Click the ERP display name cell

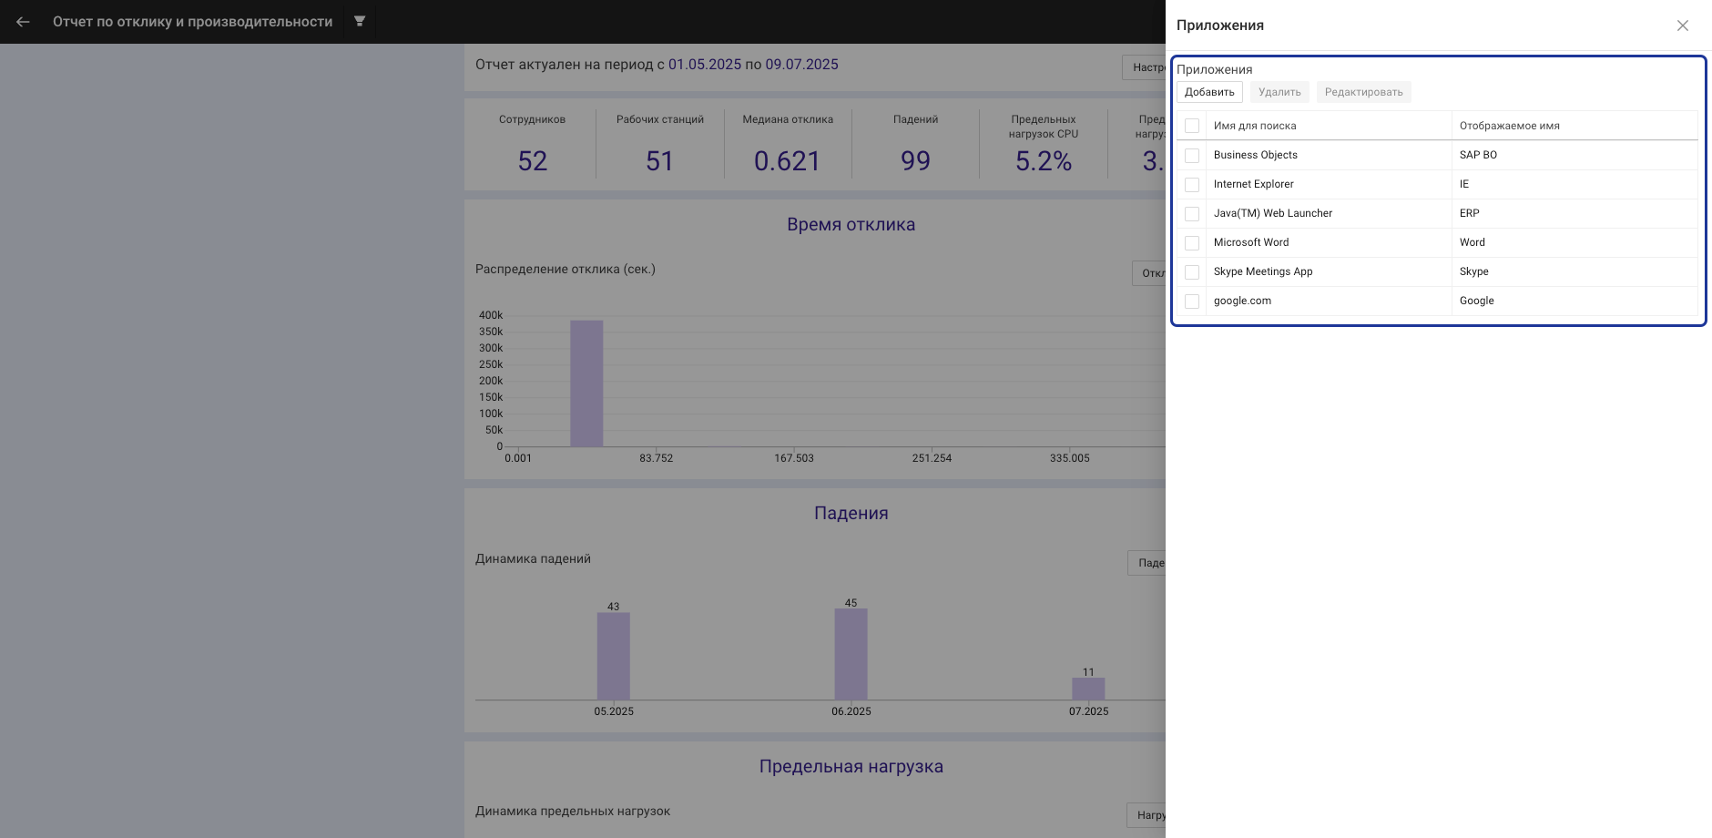click(1469, 213)
